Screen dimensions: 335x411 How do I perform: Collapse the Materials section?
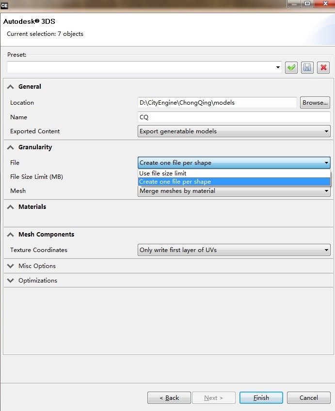point(11,207)
